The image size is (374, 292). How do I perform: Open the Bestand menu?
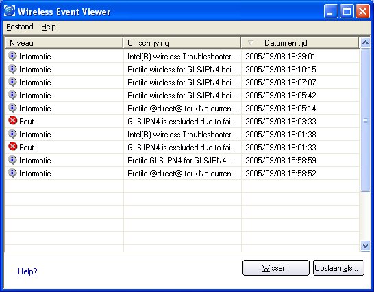click(x=20, y=27)
